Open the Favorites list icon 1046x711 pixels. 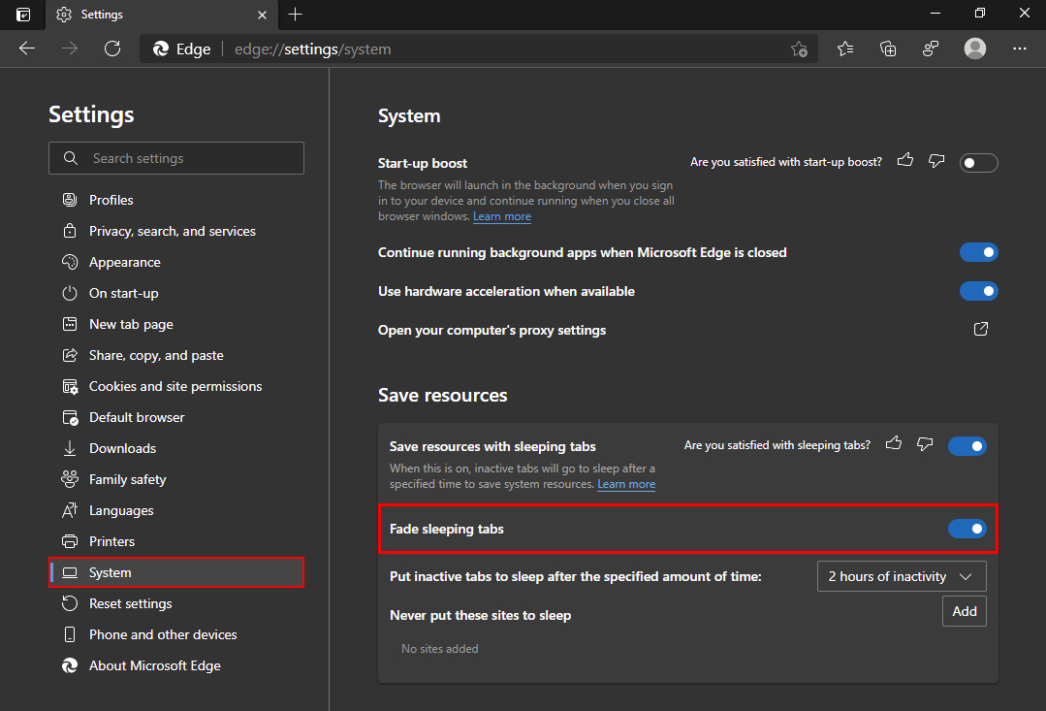[x=845, y=48]
